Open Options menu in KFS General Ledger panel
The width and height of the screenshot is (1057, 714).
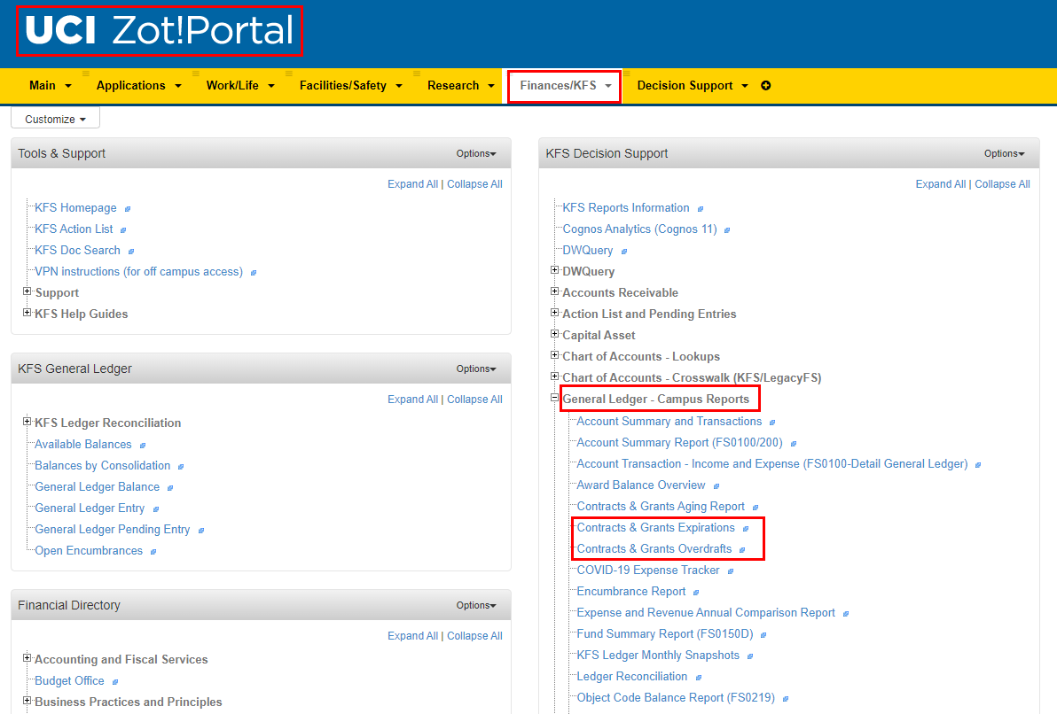pyautogui.click(x=476, y=369)
